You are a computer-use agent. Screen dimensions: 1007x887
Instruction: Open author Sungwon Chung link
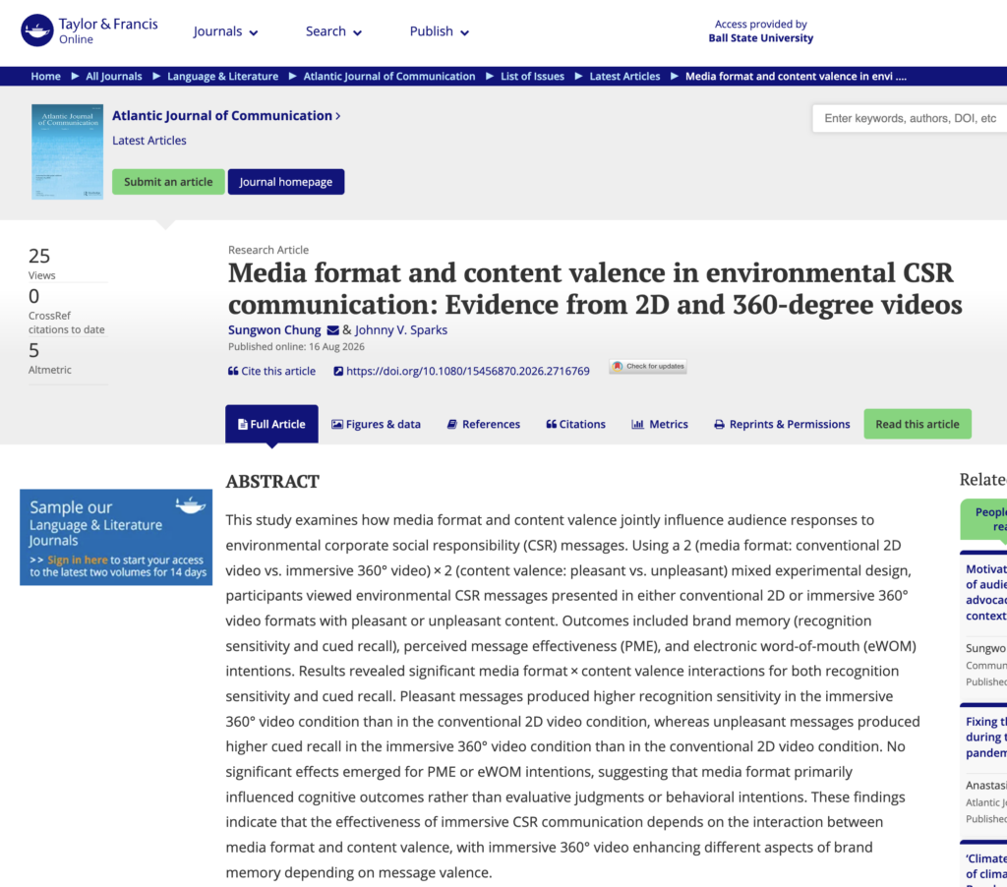click(x=274, y=330)
